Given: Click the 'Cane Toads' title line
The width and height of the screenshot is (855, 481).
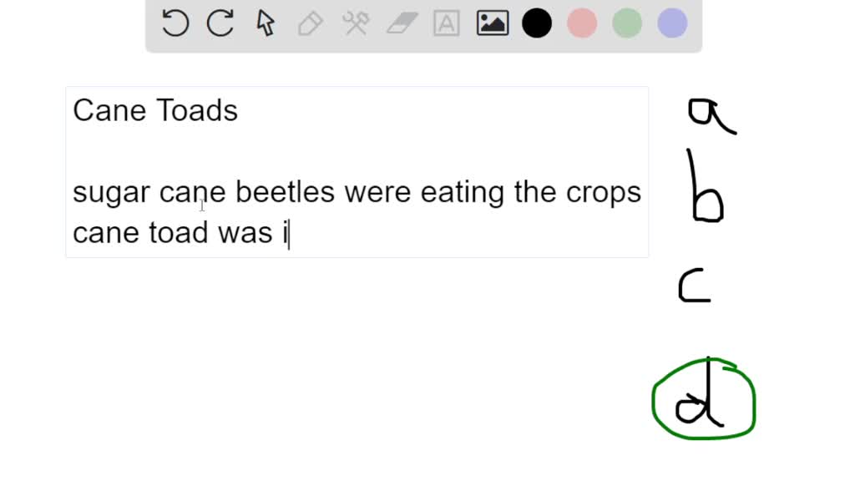Looking at the screenshot, I should pos(155,111).
